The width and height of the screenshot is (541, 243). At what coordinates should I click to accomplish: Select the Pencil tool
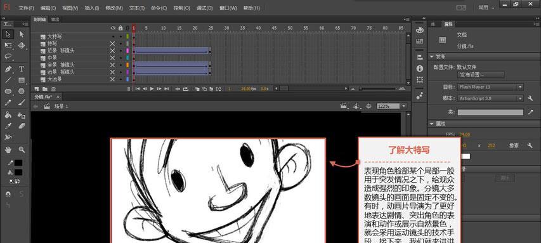click(8, 102)
